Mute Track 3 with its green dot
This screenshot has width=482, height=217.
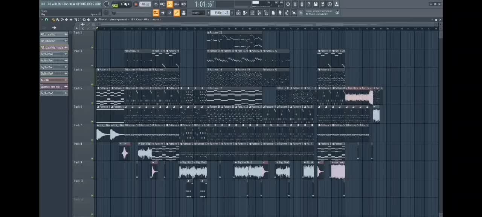click(x=92, y=66)
